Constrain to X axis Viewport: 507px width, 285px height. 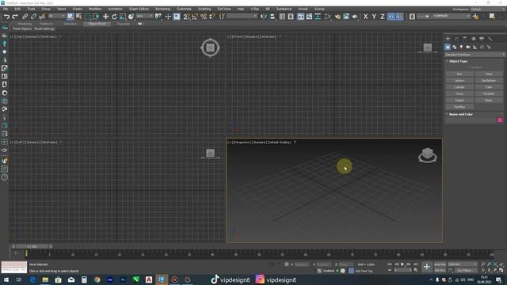[365, 17]
